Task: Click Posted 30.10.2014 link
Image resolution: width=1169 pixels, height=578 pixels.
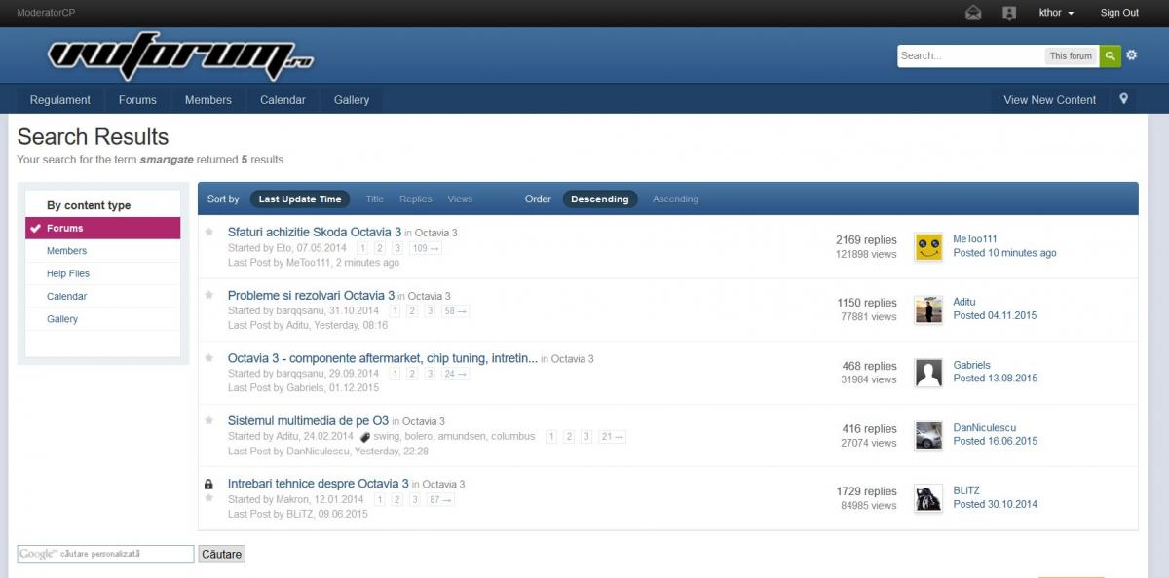Action: click(x=995, y=504)
